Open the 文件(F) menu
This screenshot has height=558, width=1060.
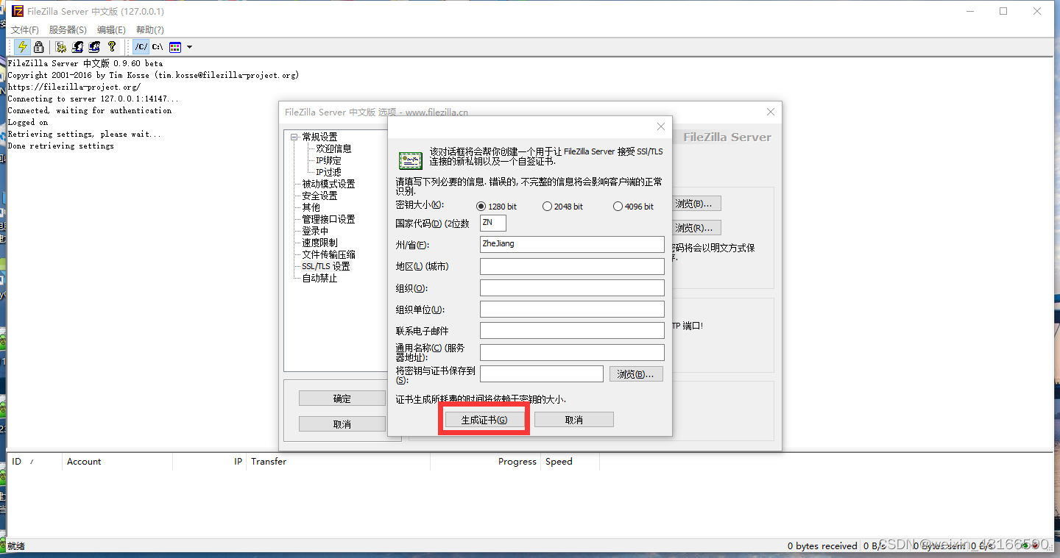[25, 30]
